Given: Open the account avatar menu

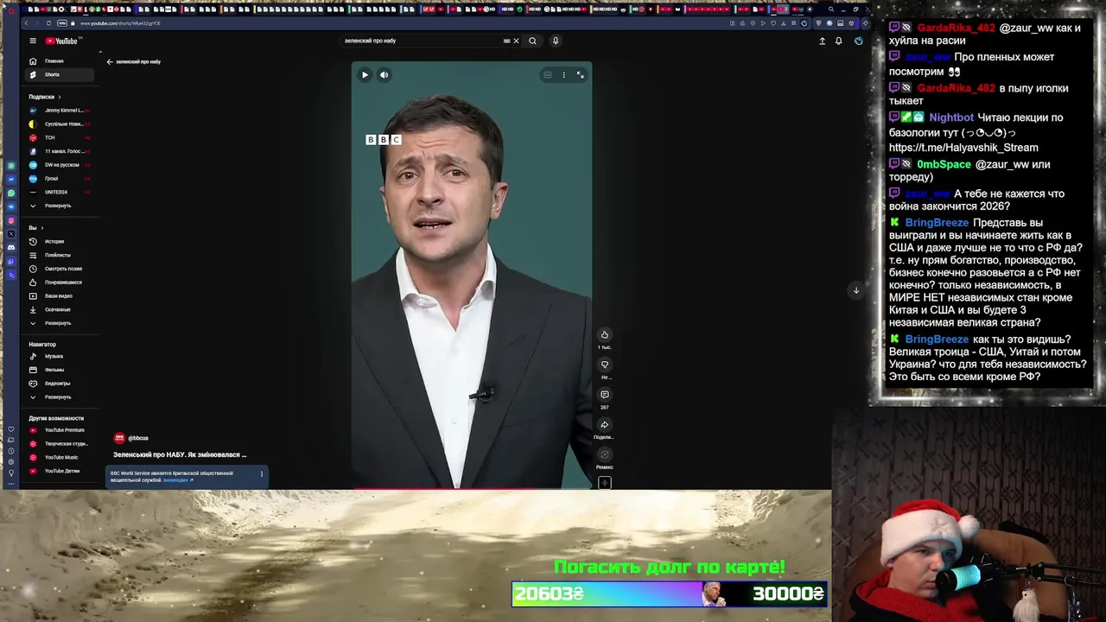Looking at the screenshot, I should (x=858, y=41).
